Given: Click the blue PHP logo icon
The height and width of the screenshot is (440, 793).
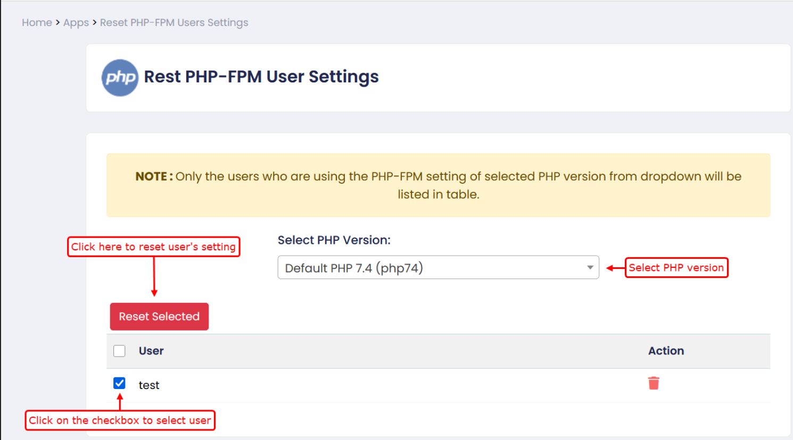Looking at the screenshot, I should point(120,78).
